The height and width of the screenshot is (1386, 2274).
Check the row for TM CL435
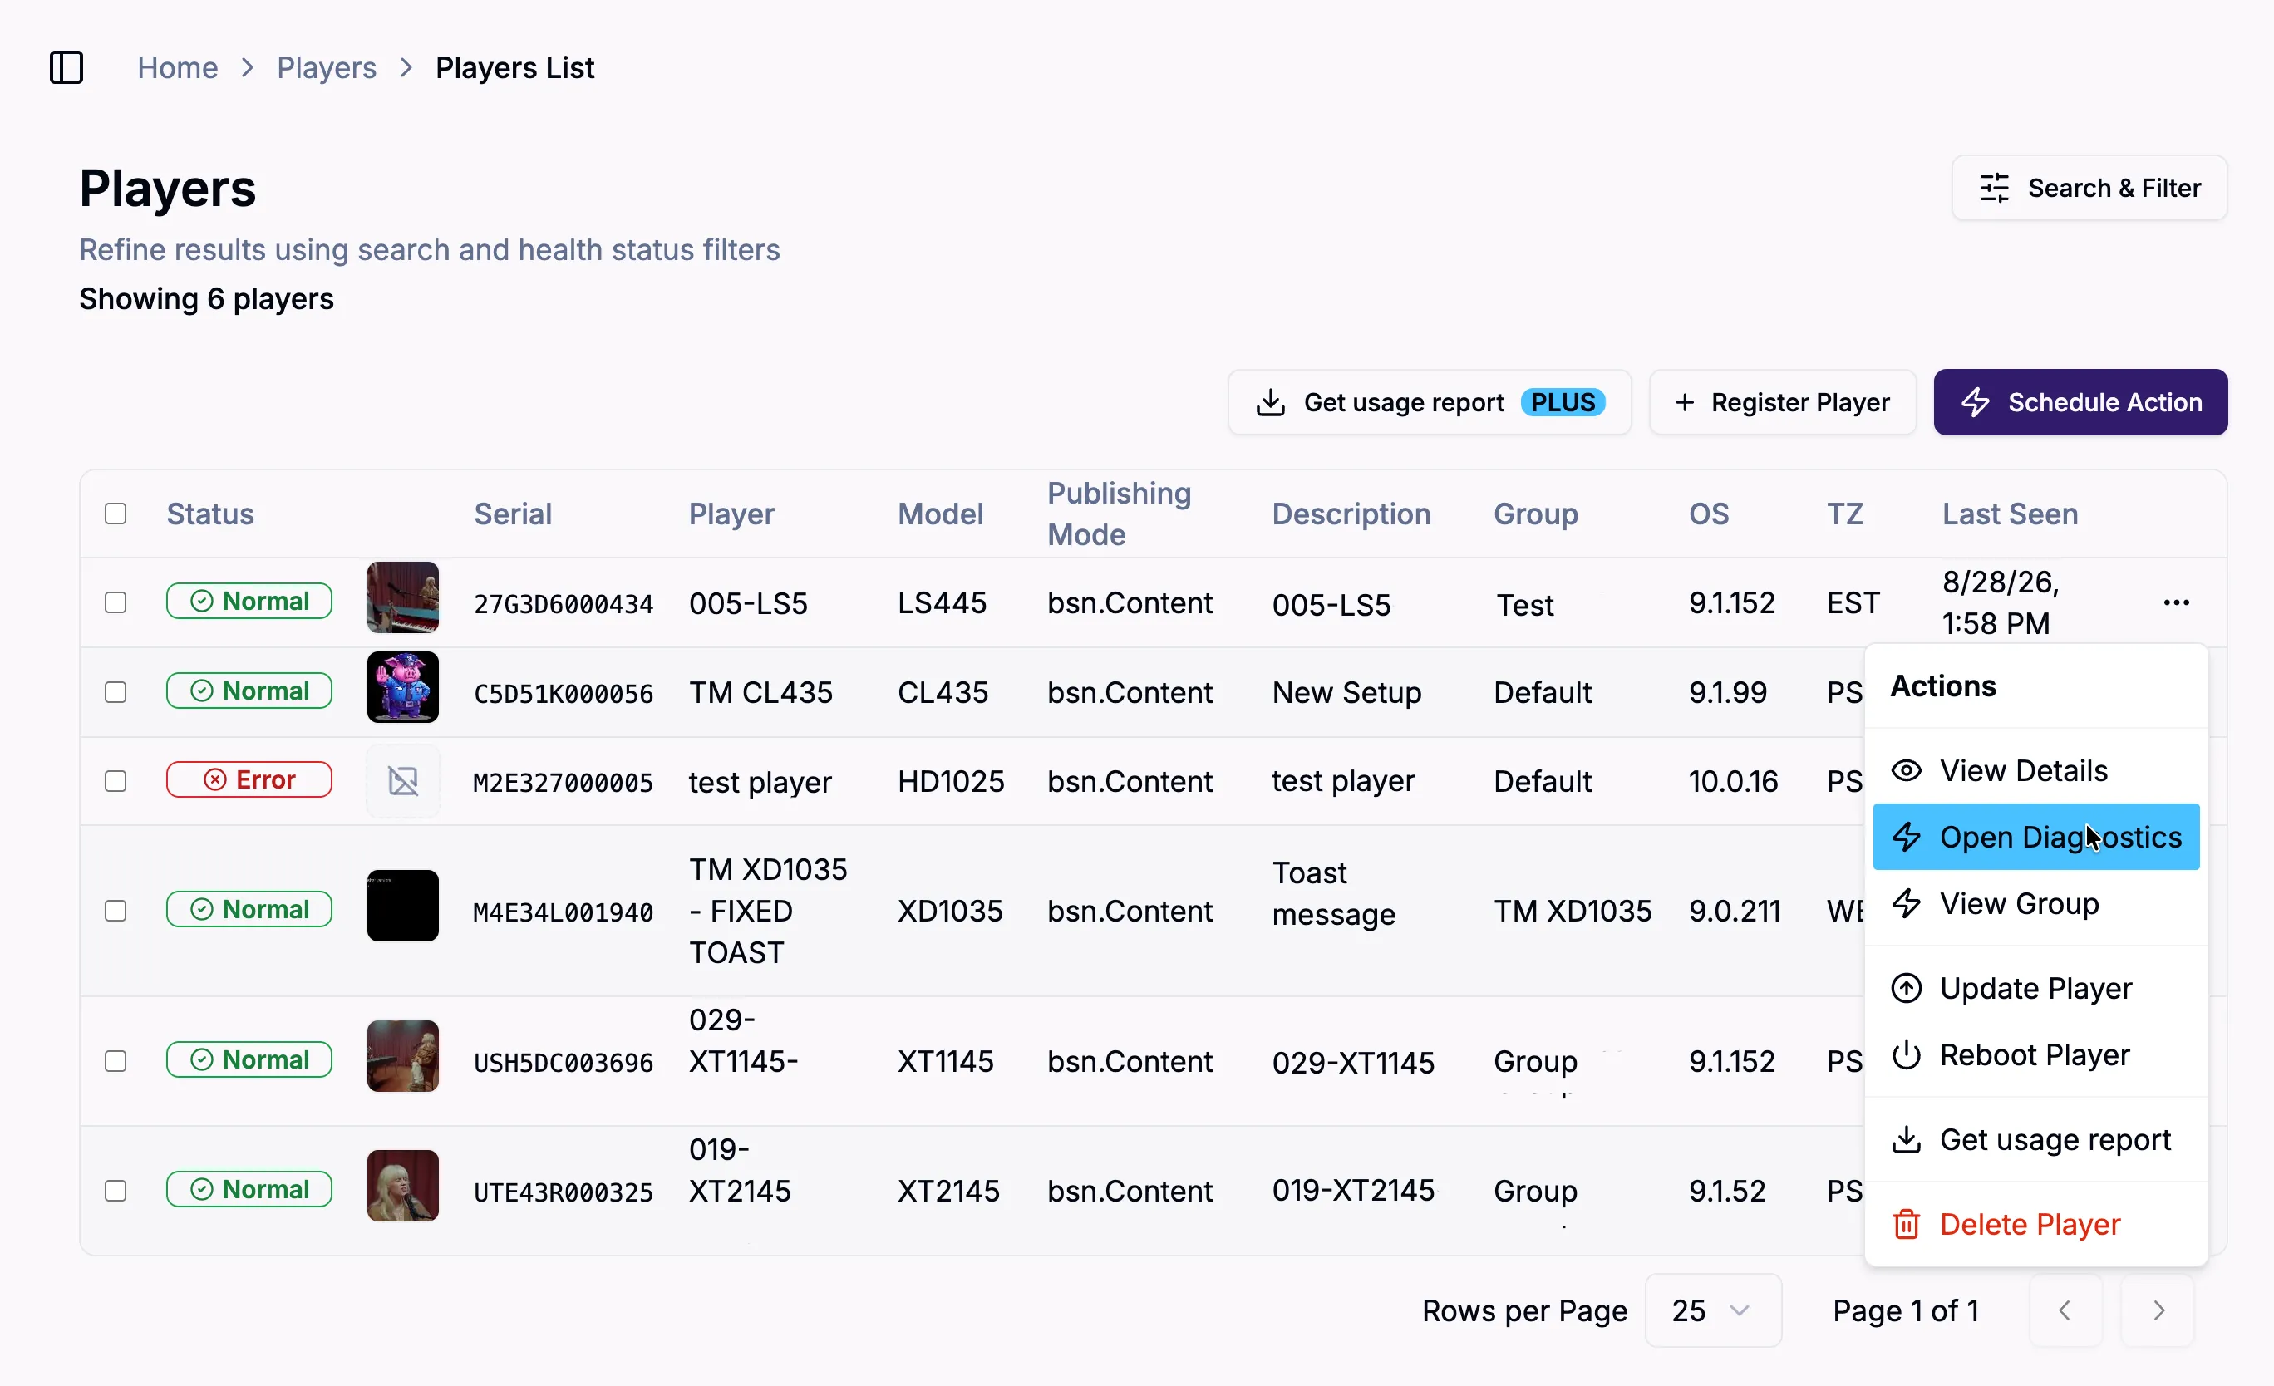(116, 692)
